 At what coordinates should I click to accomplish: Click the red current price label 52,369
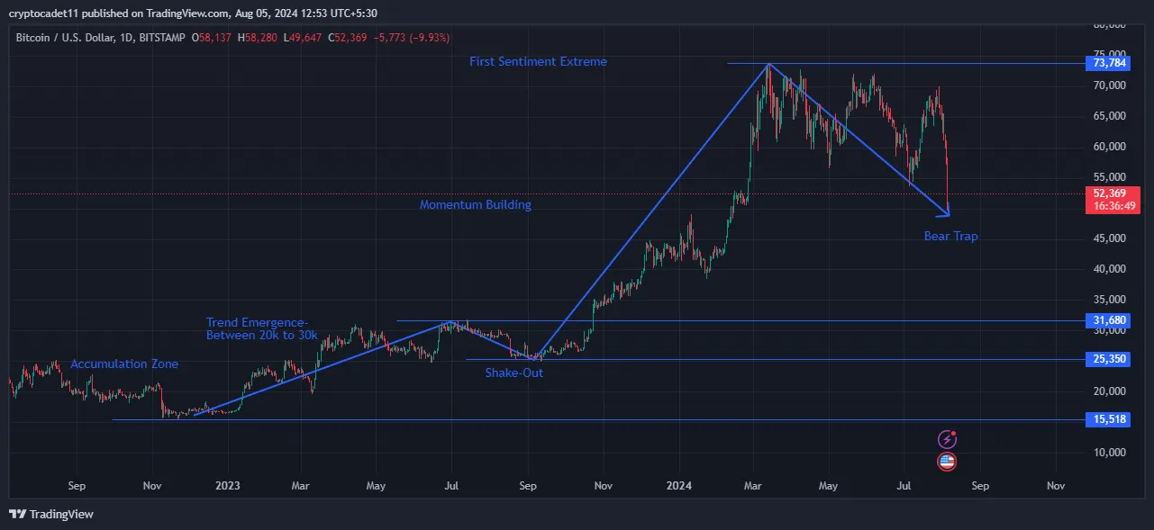[x=1112, y=193]
